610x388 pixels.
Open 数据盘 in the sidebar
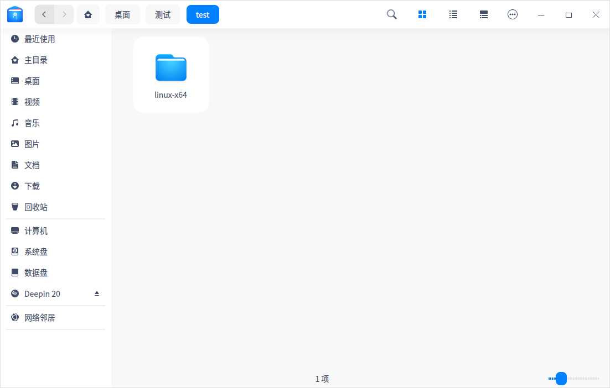tap(56, 272)
